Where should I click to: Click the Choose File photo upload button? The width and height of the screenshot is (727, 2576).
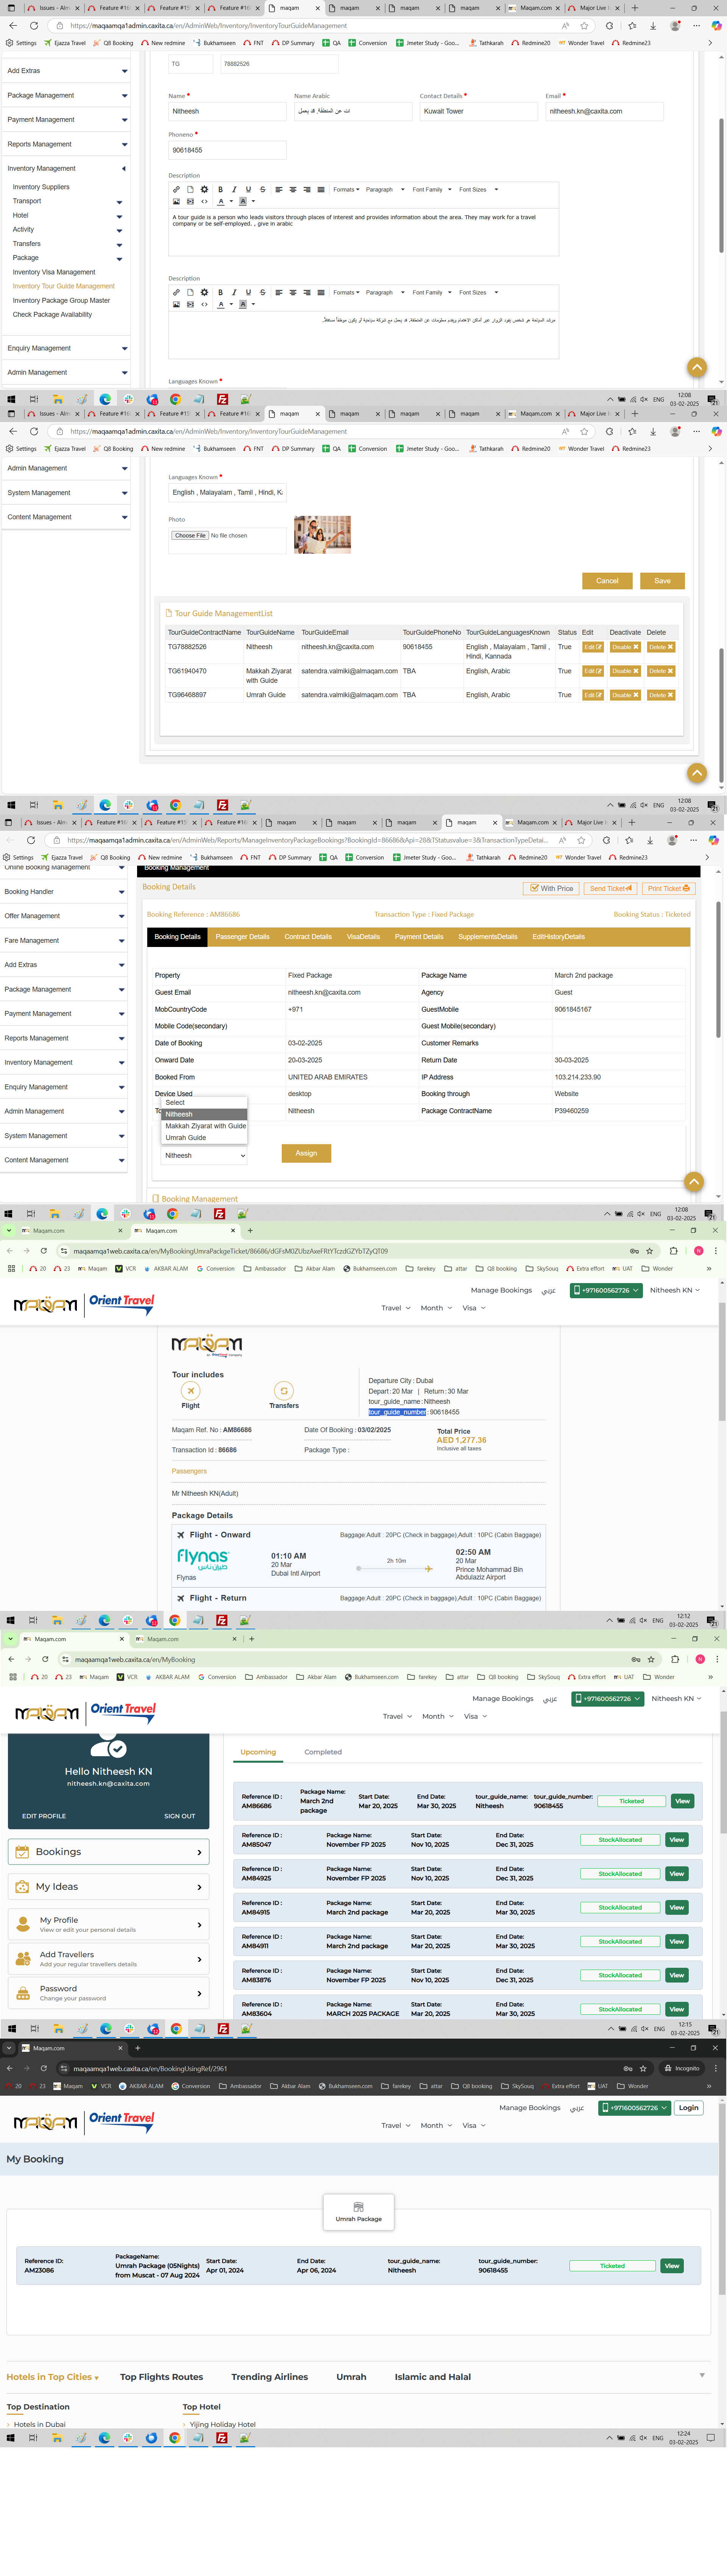(190, 536)
